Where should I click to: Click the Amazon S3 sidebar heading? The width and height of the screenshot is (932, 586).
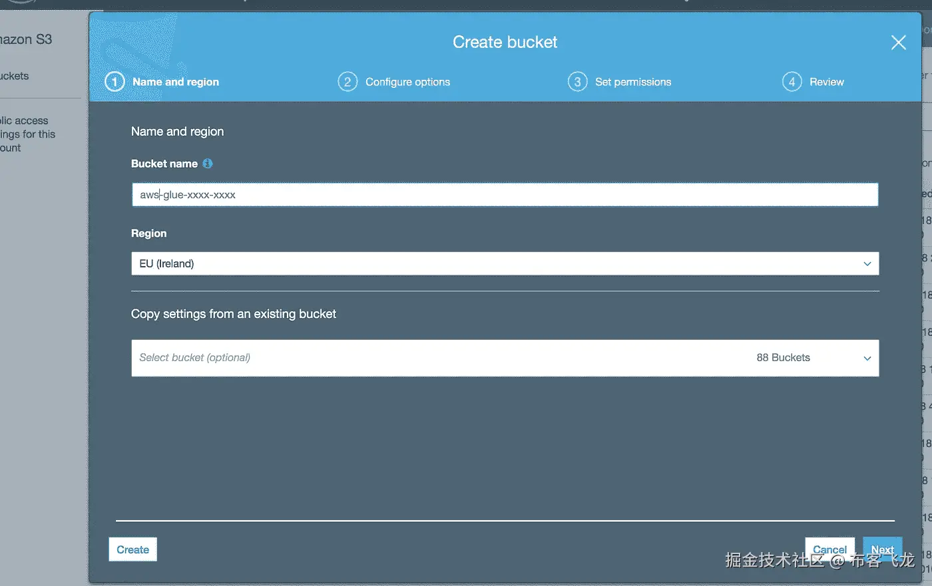point(26,39)
